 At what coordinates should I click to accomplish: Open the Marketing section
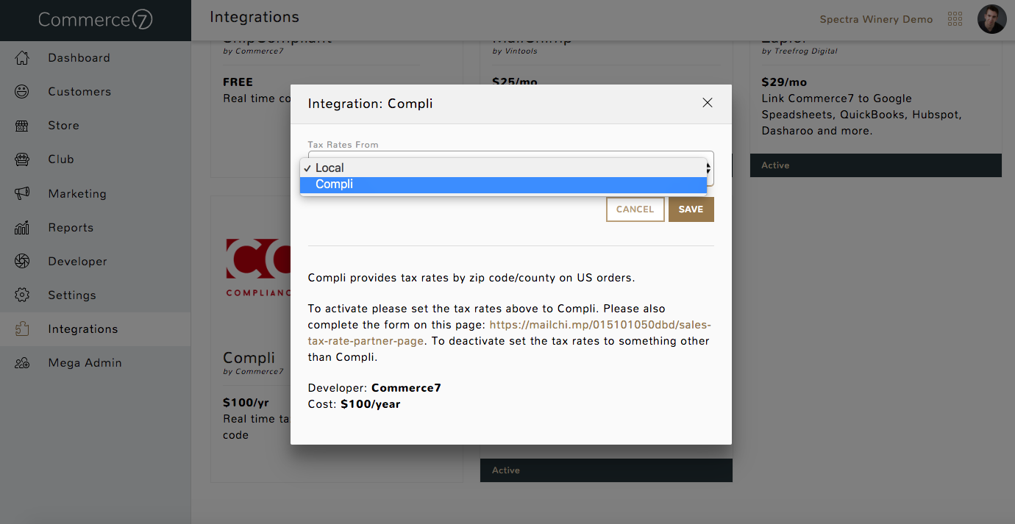tap(77, 194)
